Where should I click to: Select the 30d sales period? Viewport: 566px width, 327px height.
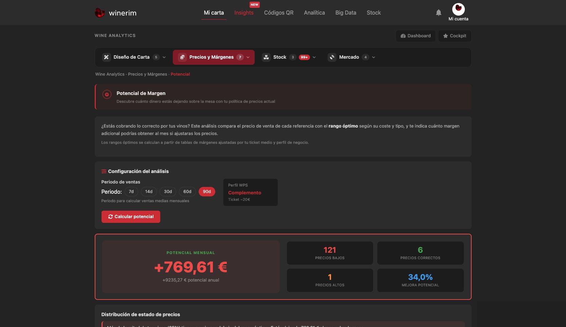168,192
